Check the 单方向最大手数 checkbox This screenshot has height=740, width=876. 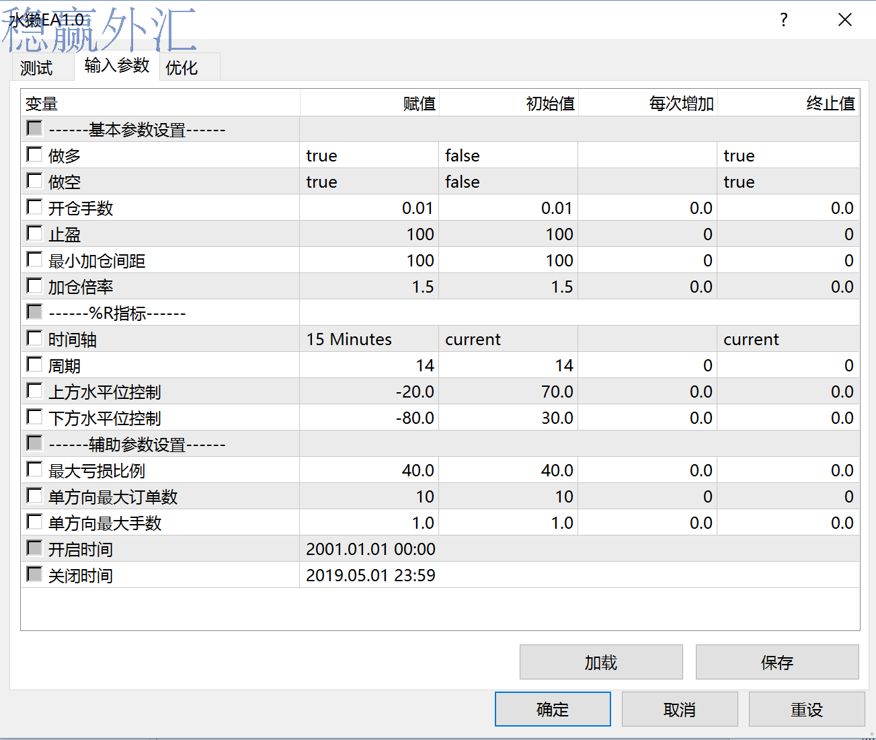click(x=34, y=521)
